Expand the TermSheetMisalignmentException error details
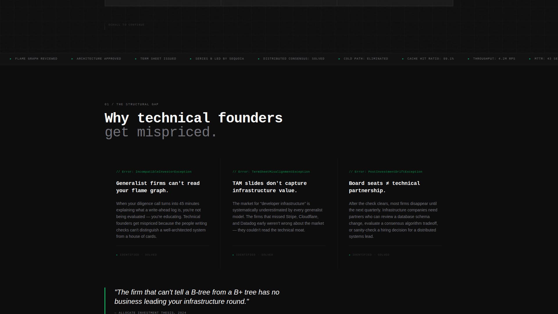The width and height of the screenshot is (558, 314). [271, 172]
